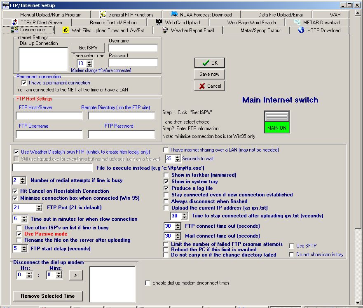Adjust the disconnect Mins spinner
The width and height of the screenshot is (363, 308).
point(59,275)
